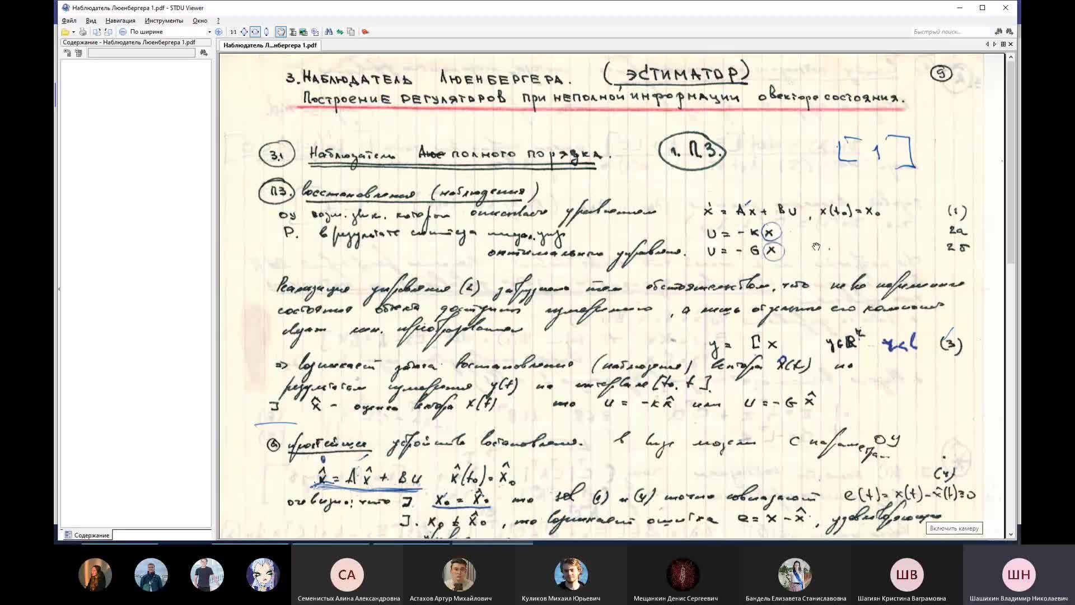Collapse the side panel splitter handle
Screen dimensions: 1075x605
(x=59, y=289)
